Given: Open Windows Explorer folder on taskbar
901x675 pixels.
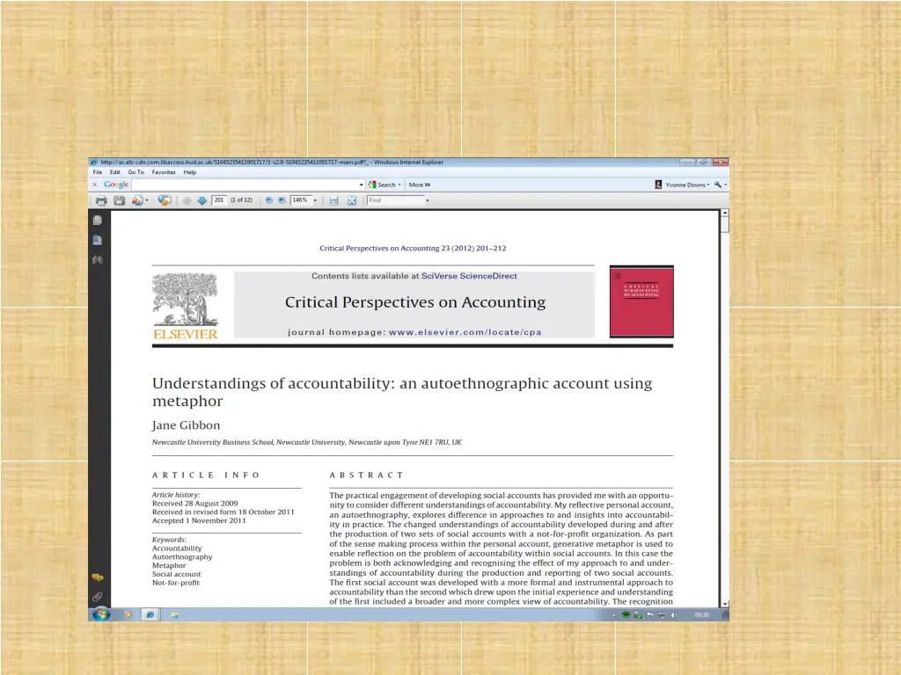Looking at the screenshot, I should tap(174, 614).
